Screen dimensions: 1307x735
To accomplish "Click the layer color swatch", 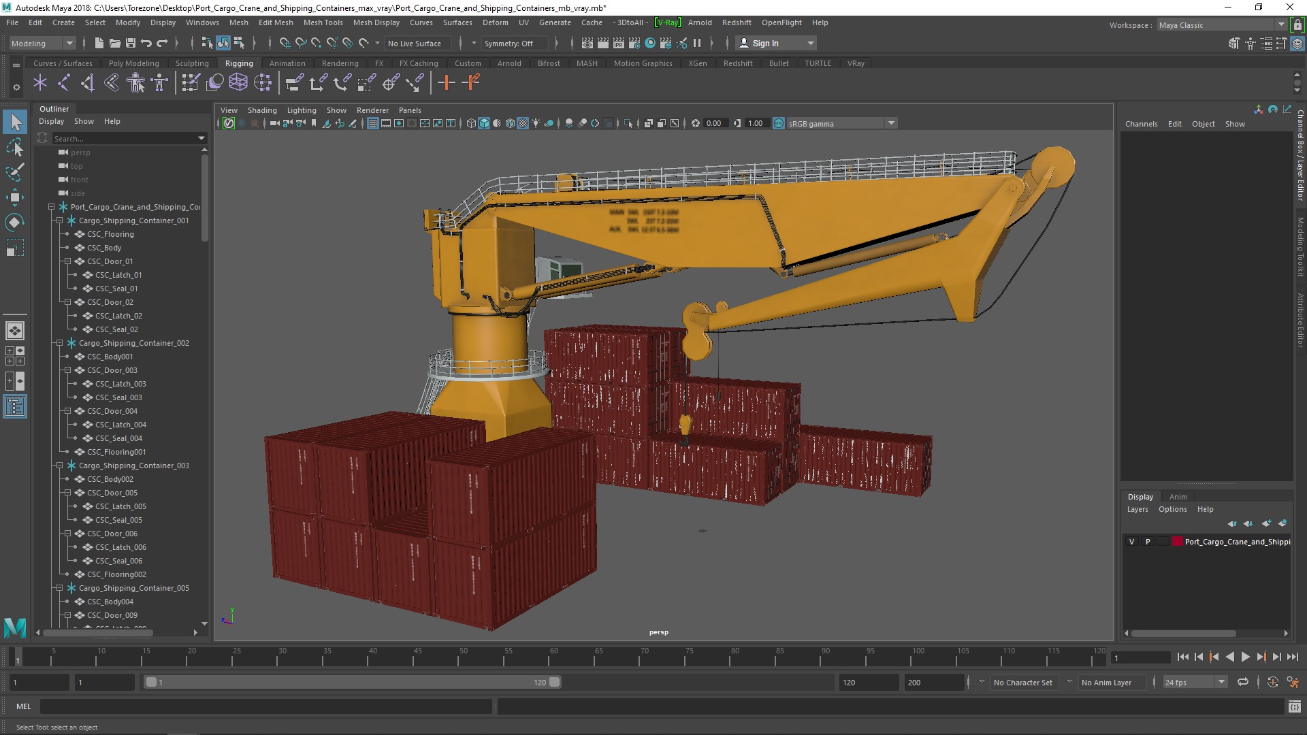I will pos(1178,542).
